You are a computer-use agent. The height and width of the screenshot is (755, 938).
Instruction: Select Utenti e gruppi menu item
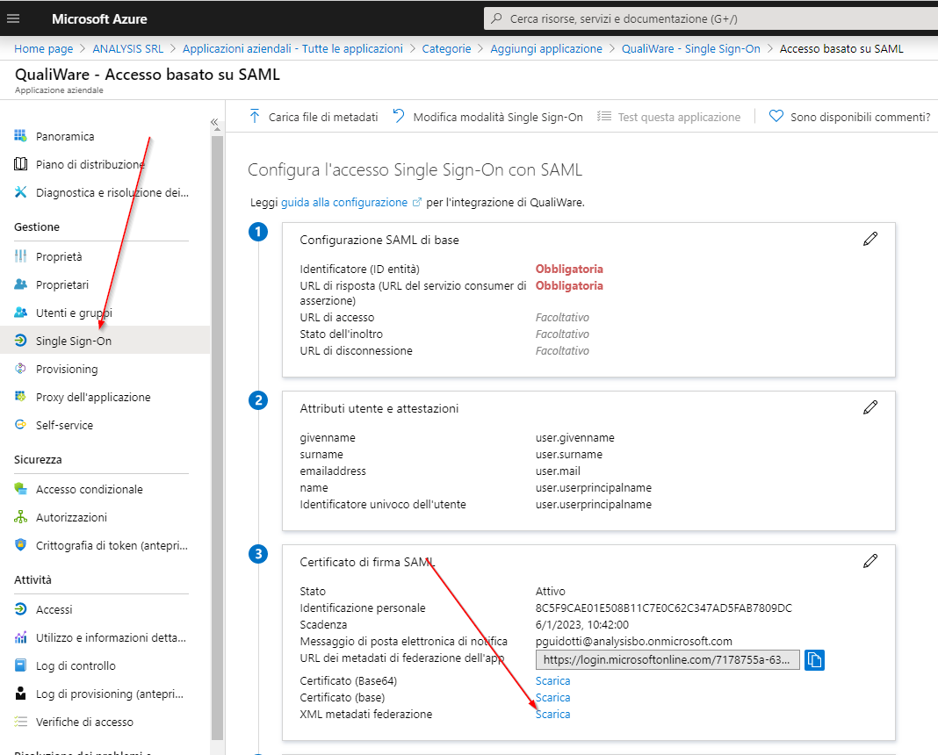click(x=74, y=313)
